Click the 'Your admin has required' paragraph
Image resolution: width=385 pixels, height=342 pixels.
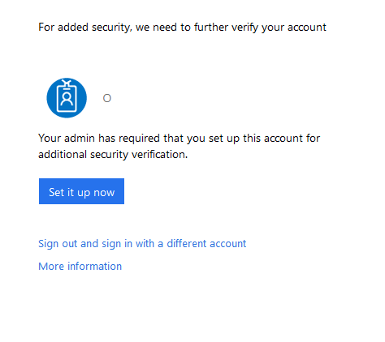tap(180, 146)
